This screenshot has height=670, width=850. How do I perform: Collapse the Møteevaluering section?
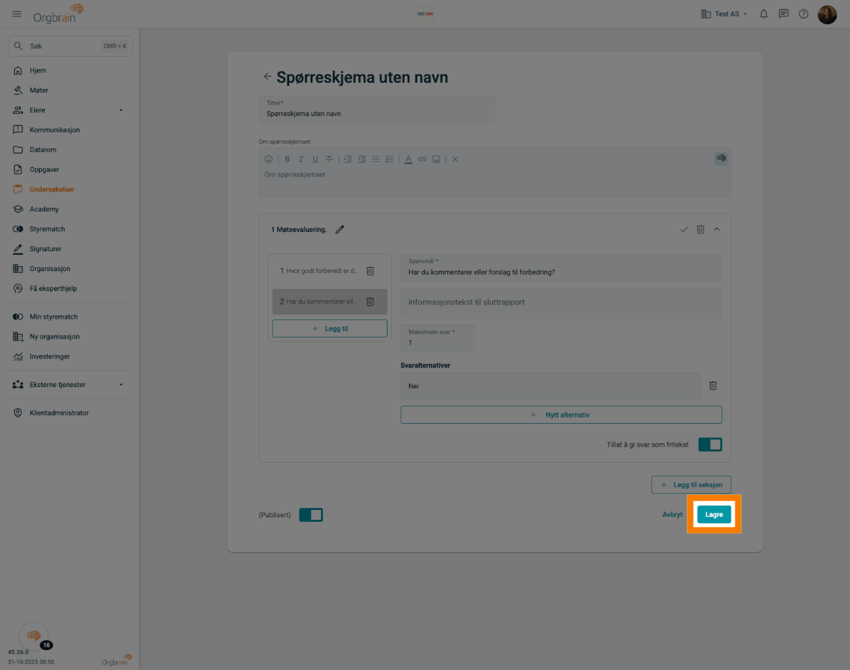click(x=717, y=230)
